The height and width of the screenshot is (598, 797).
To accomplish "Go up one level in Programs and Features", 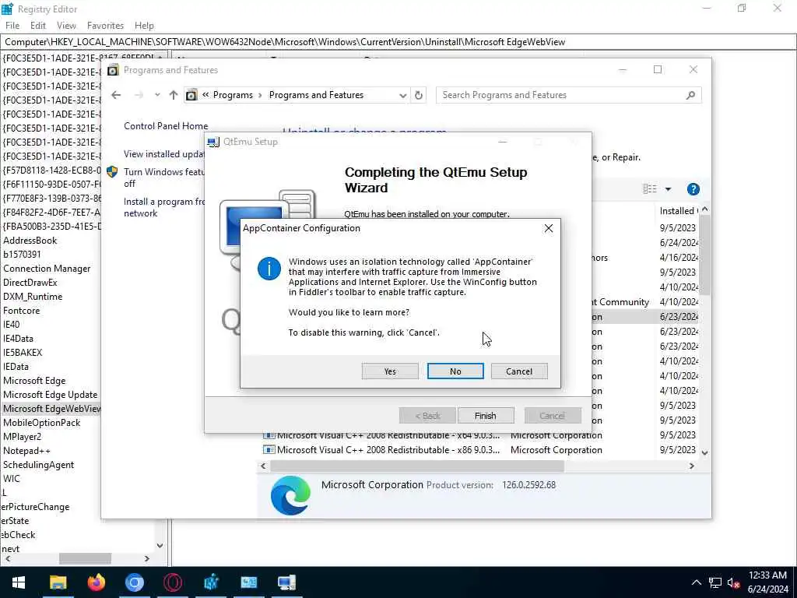I will 174,95.
